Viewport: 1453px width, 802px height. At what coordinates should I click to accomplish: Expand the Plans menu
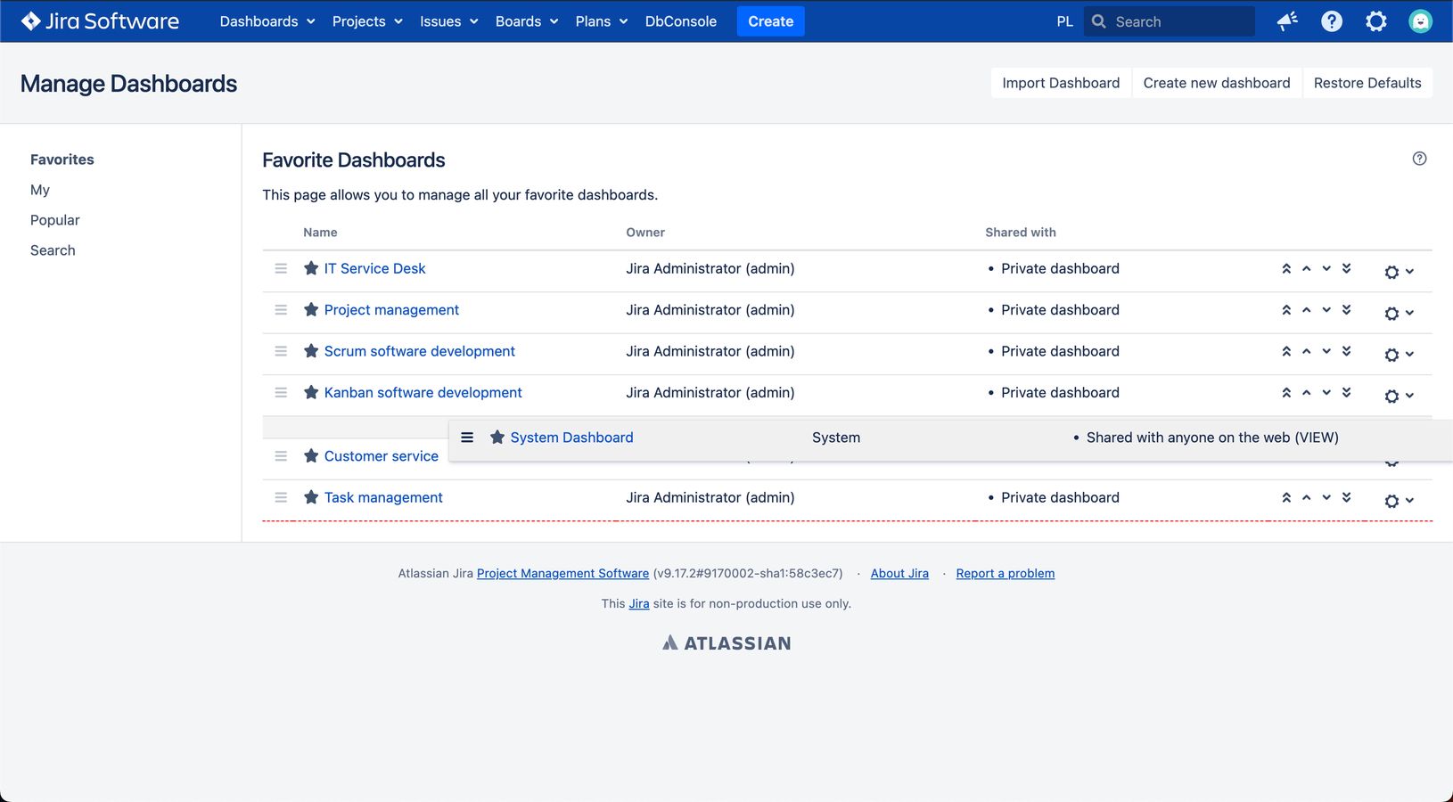602,21
